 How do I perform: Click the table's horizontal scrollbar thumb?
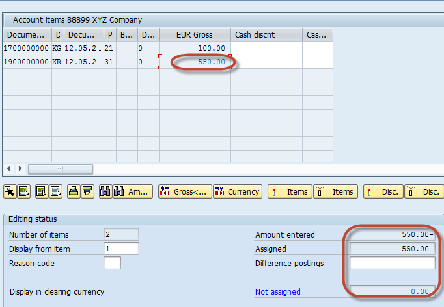click(x=61, y=169)
